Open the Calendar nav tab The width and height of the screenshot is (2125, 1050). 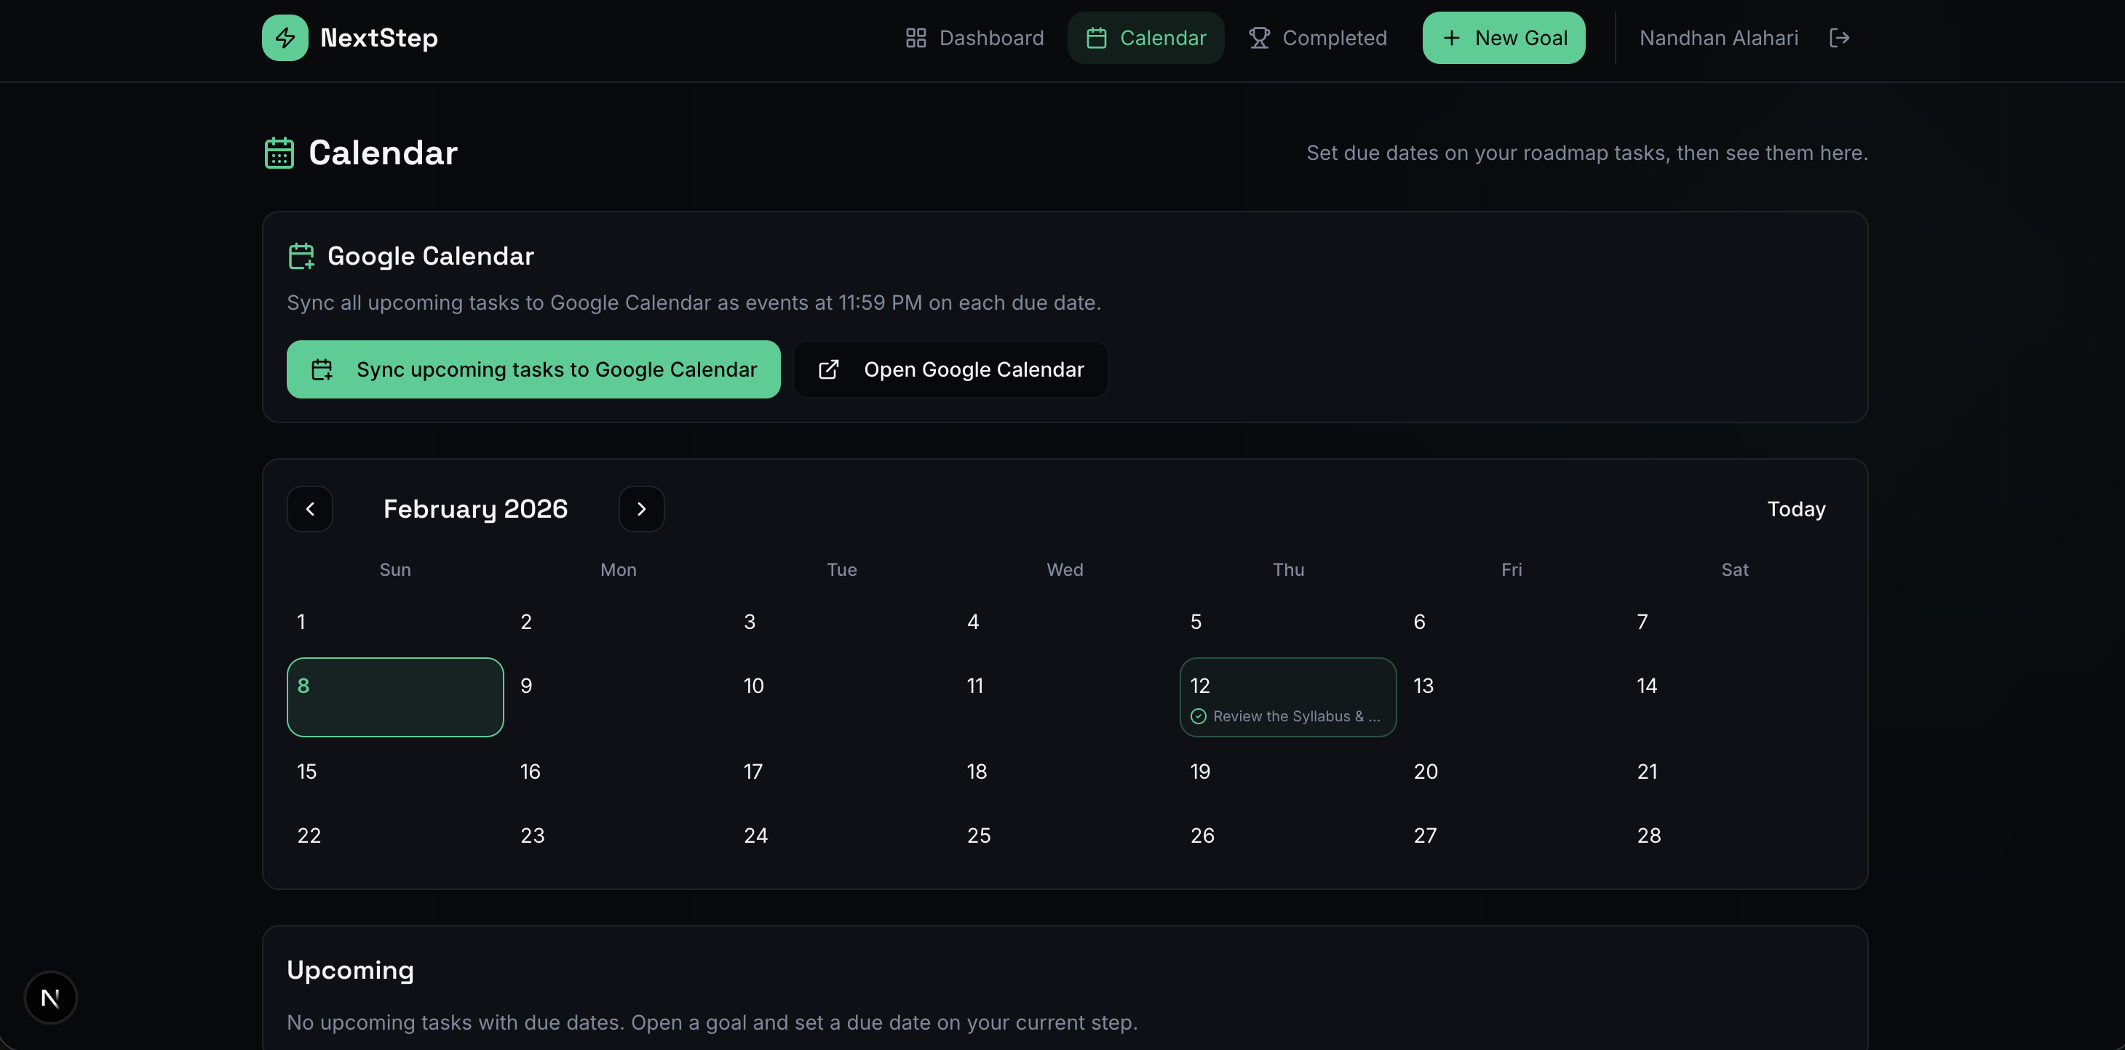coord(1145,38)
